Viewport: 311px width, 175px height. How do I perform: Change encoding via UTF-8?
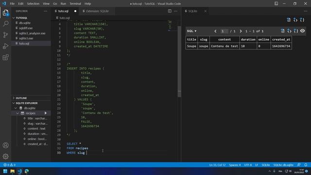point(248,165)
